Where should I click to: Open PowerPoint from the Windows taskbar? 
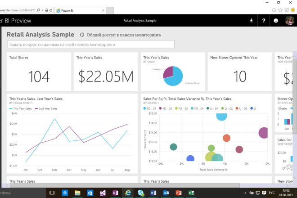tap(178, 193)
